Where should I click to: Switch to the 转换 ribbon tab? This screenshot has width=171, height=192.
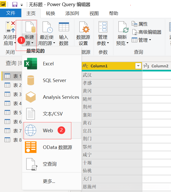(x=50, y=13)
